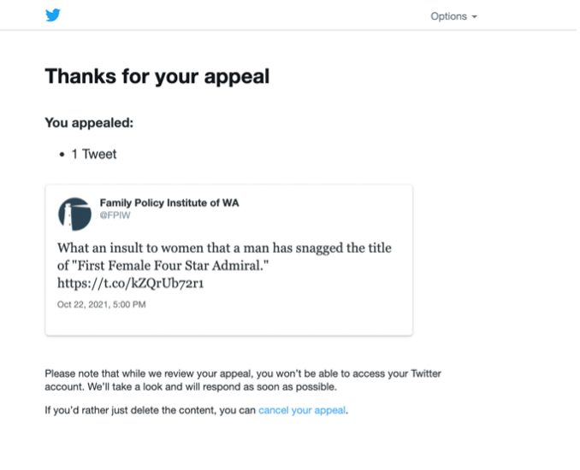This screenshot has width=580, height=470.
Task: Click the caret arrow beside Options
Action: click(x=475, y=17)
